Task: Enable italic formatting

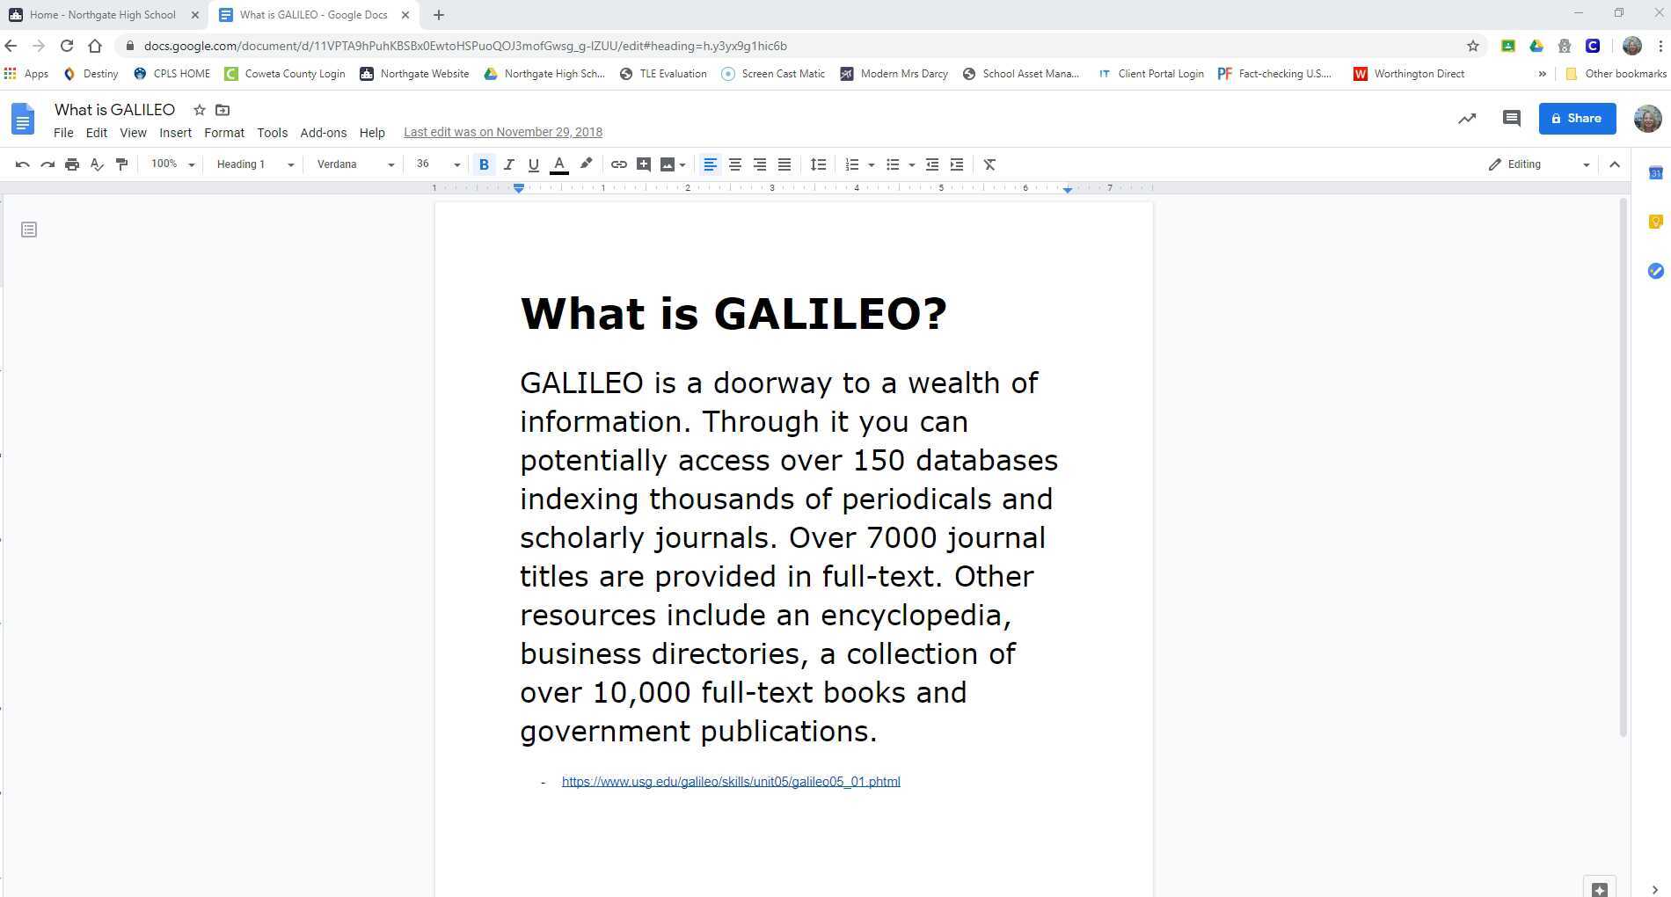Action: [x=508, y=164]
